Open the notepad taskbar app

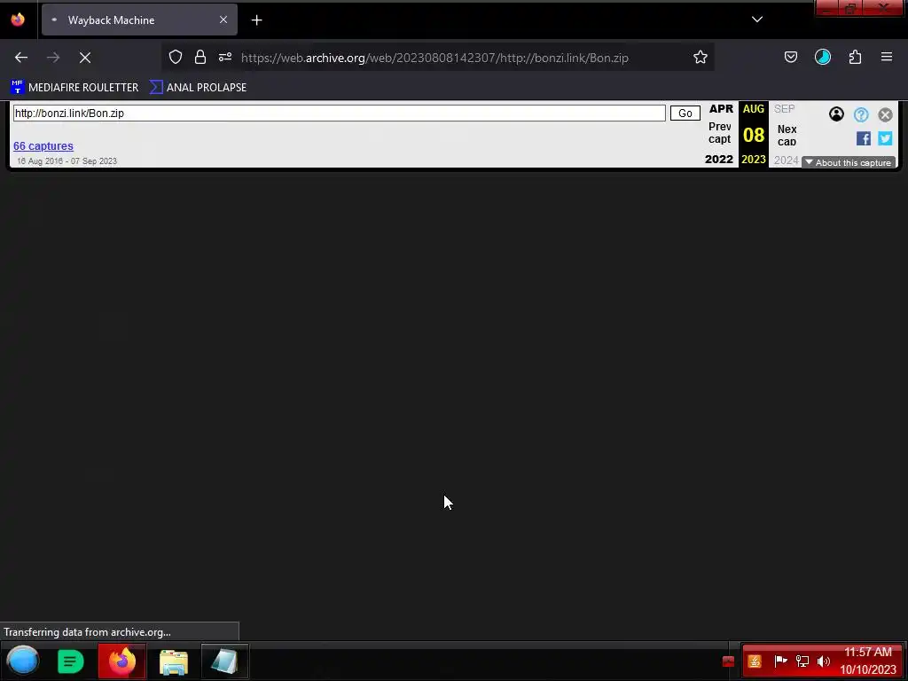[224, 661]
